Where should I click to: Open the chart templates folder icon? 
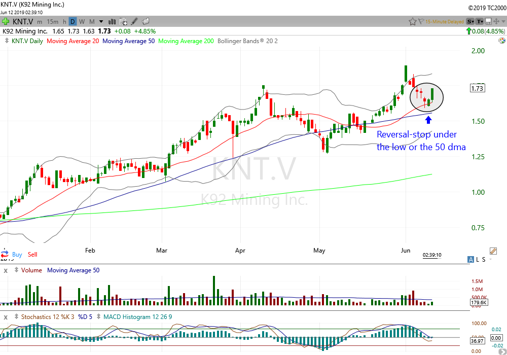[146, 21]
